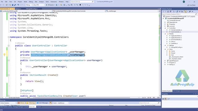The image size is (198, 111).
Task: Open the File menu
Action: point(2,2)
